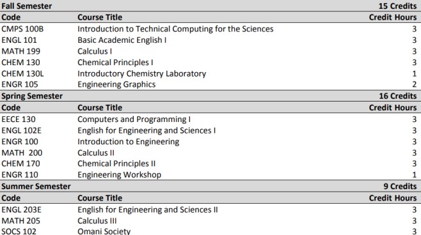Click the CHEM 130L course code
421x235 pixels.
(22, 73)
